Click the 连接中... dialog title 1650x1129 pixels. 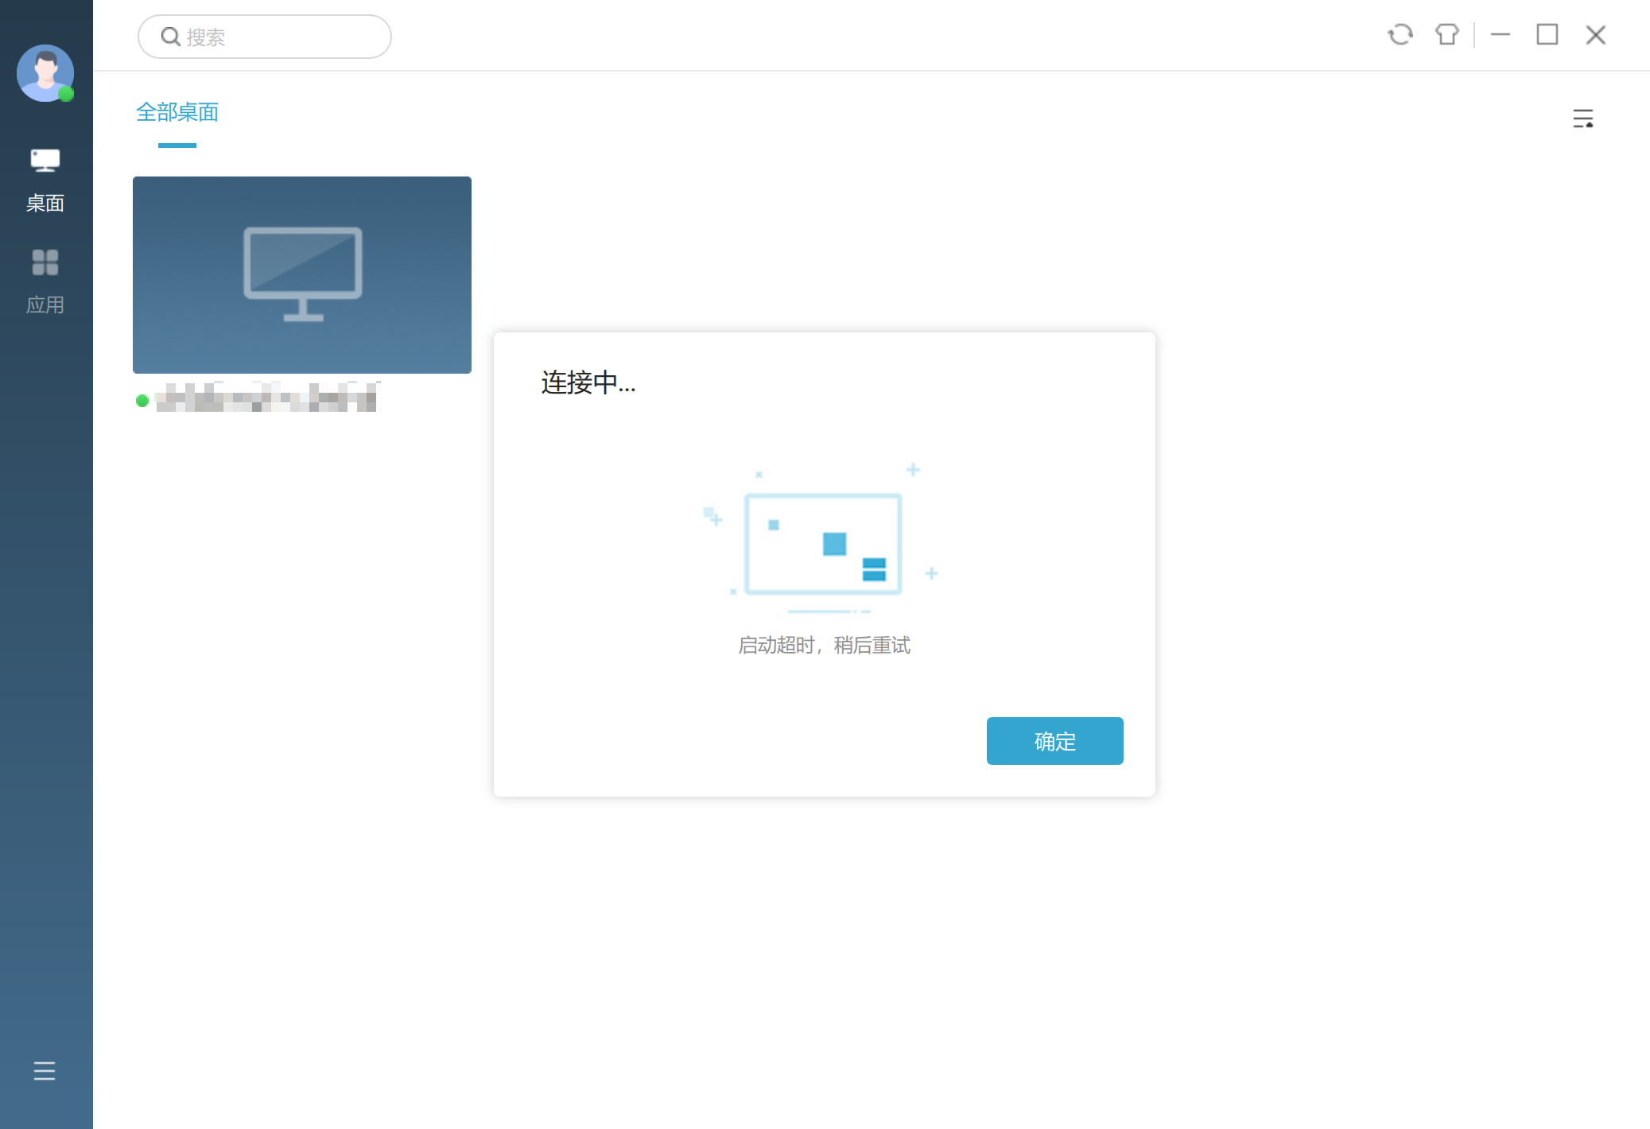click(588, 382)
